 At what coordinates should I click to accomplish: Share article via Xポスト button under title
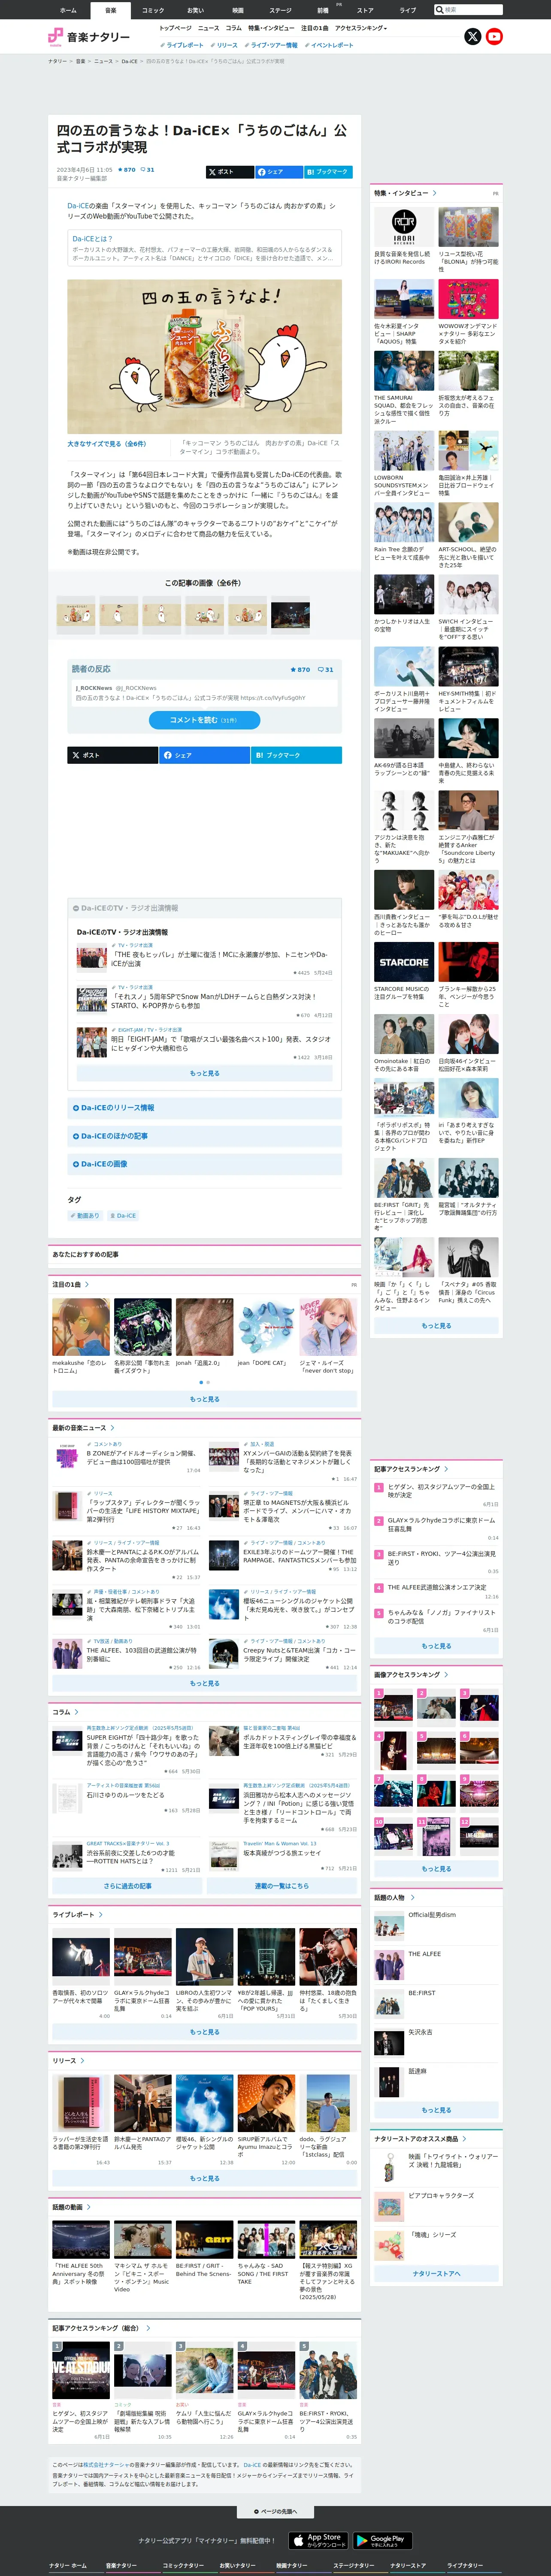[x=229, y=172]
